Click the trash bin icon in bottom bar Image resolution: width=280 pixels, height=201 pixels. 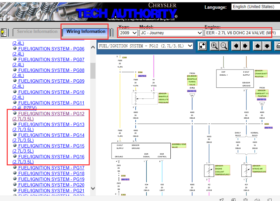pos(245,200)
